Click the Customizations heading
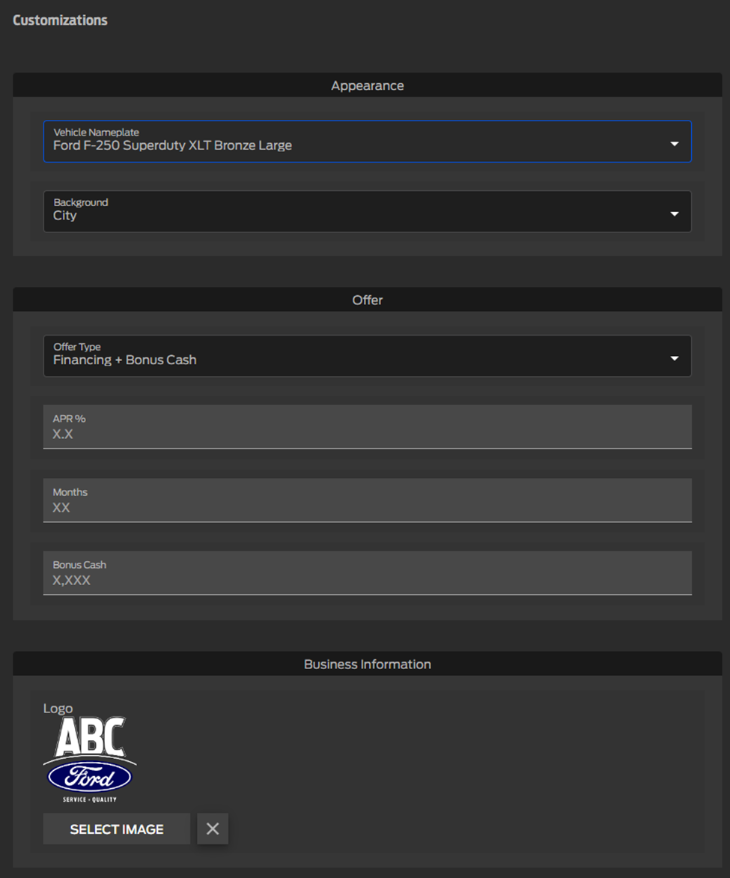 click(60, 20)
